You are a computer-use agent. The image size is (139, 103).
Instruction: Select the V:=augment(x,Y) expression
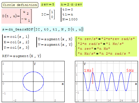click(x=55, y=45)
